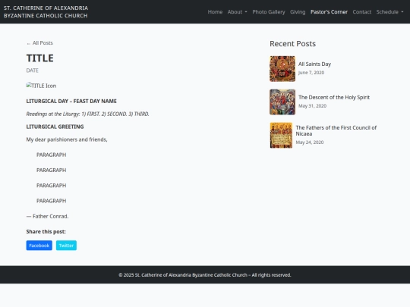Share the post on Facebook
The height and width of the screenshot is (307, 410).
point(39,246)
